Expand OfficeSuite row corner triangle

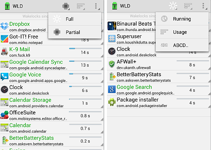pos(102,119)
